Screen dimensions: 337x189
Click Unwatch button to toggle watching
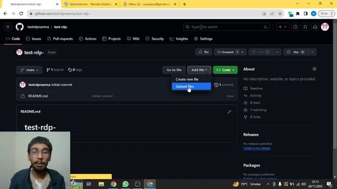tap(227, 52)
